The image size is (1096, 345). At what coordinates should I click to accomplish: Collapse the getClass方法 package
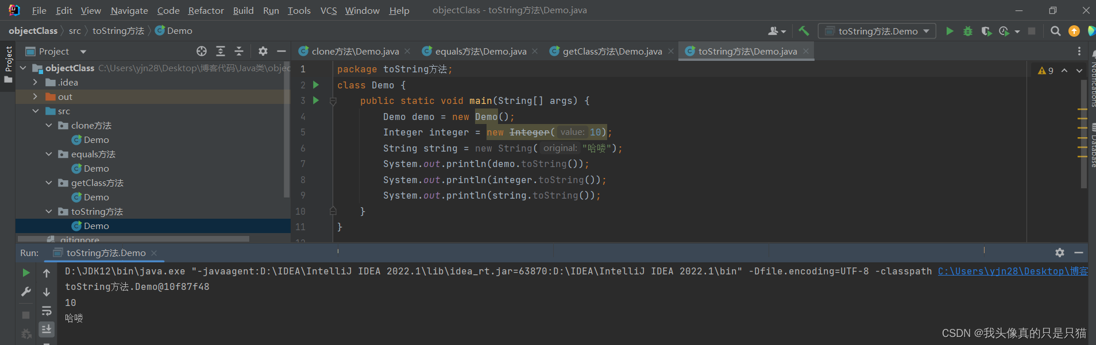[49, 183]
